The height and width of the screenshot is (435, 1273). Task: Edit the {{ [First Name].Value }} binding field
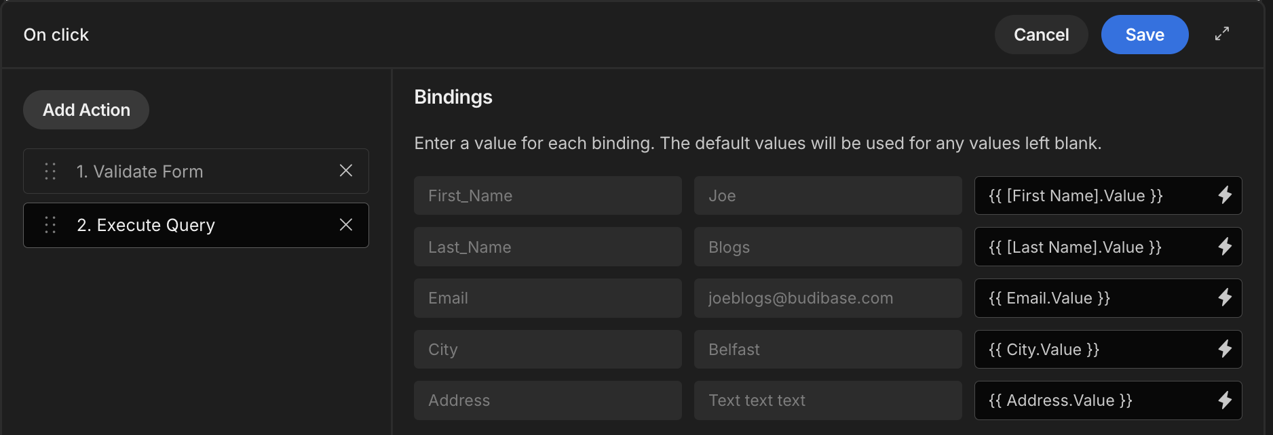tap(1092, 196)
